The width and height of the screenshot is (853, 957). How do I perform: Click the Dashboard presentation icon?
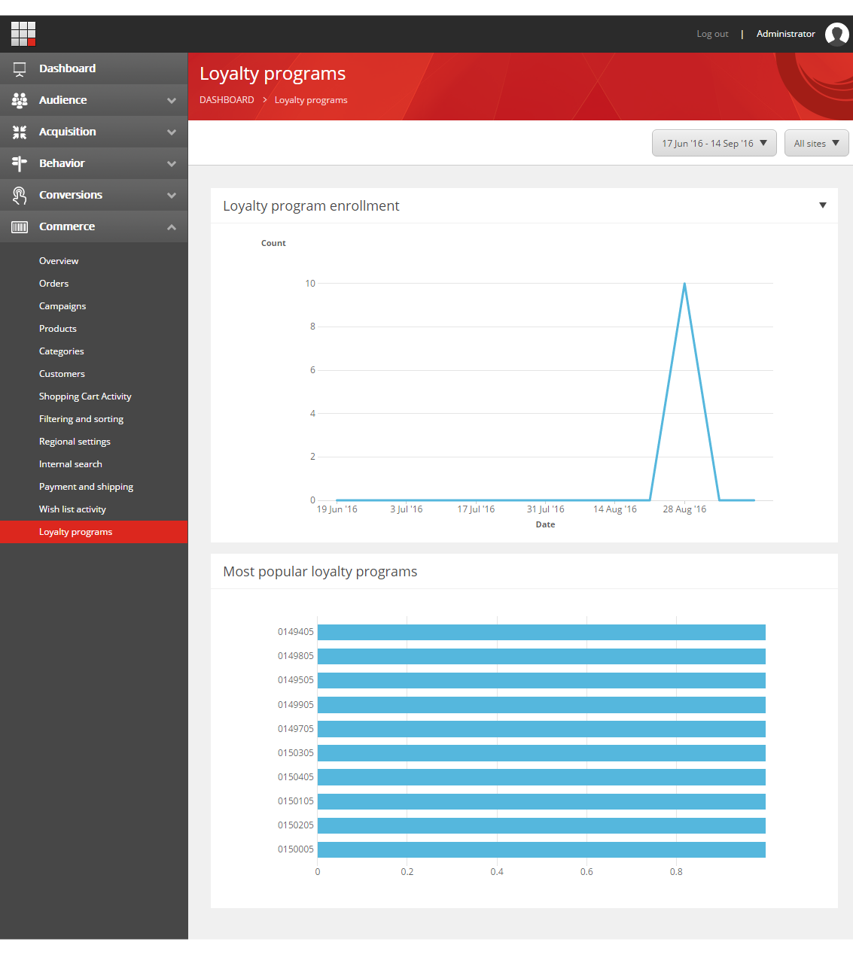click(20, 68)
